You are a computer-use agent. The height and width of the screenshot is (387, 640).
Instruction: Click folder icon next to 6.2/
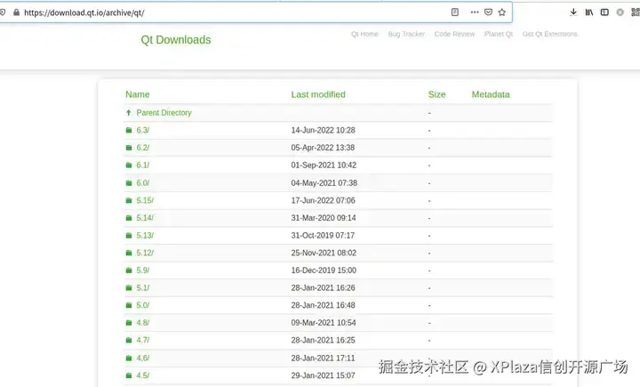pos(129,148)
